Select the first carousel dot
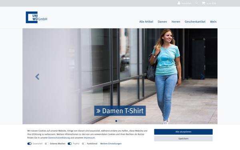Screen dimensions: 240x150 click(116, 121)
